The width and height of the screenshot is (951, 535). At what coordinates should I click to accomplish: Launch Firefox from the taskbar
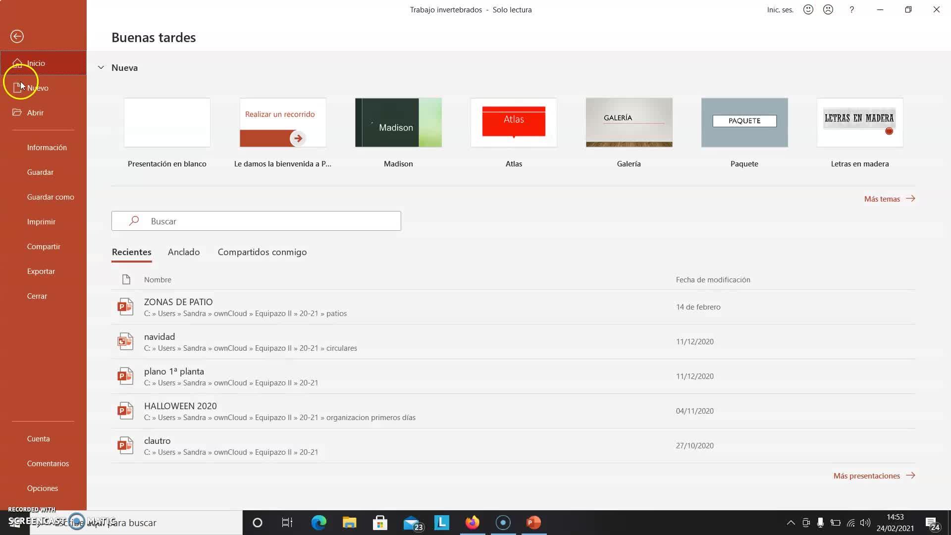[x=473, y=523]
